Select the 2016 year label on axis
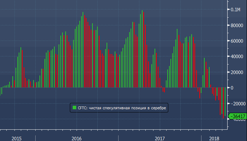 [x=77, y=138]
